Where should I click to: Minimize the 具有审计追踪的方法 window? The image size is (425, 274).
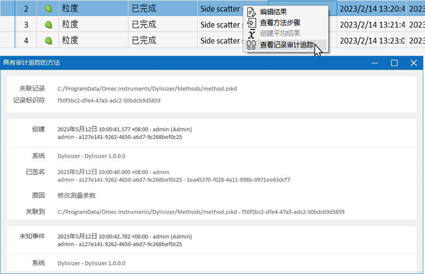click(x=375, y=63)
